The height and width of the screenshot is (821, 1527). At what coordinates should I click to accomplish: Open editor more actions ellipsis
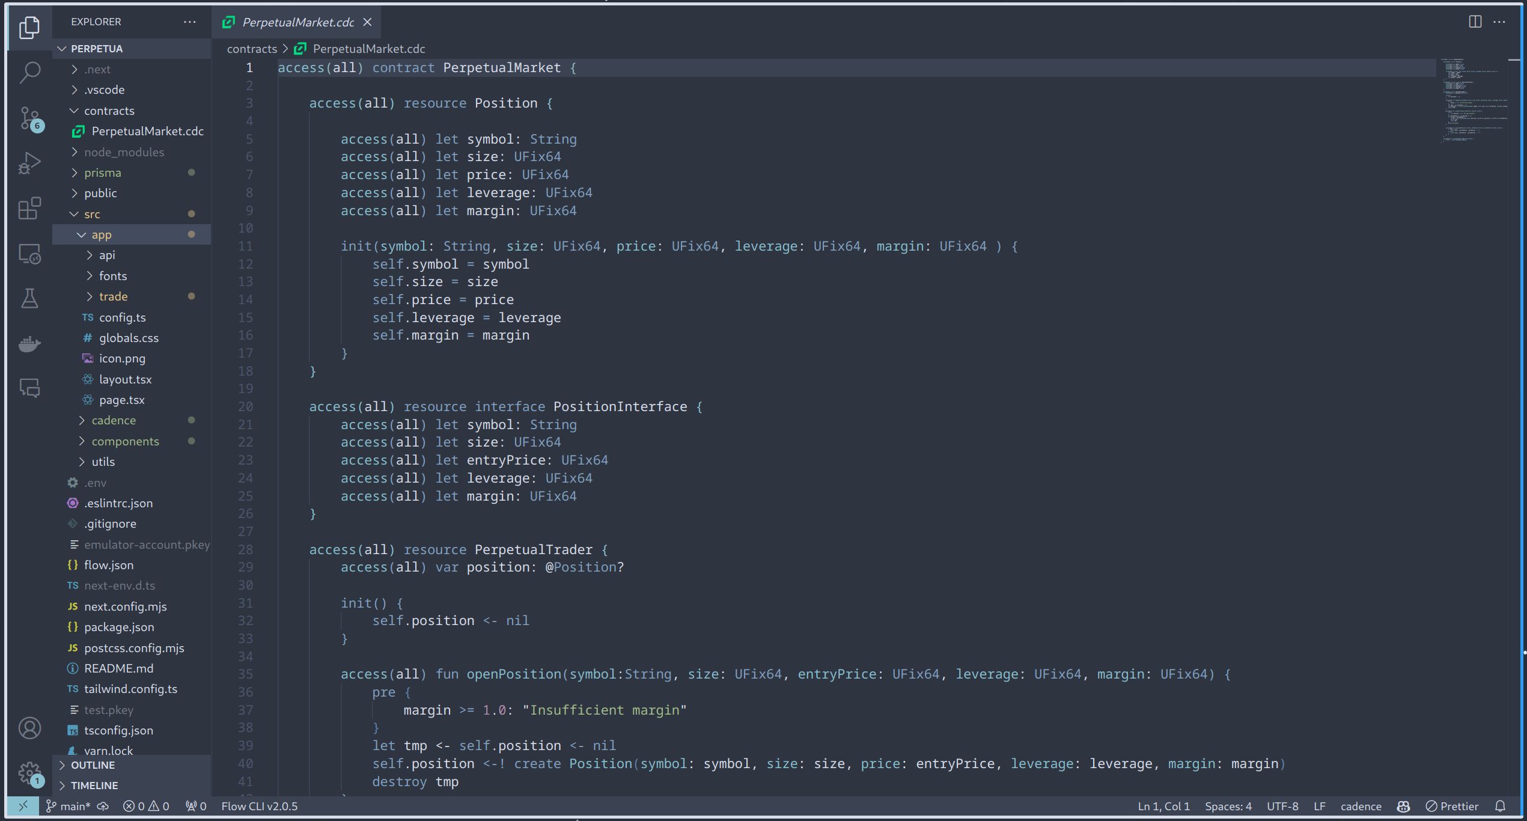1499,22
